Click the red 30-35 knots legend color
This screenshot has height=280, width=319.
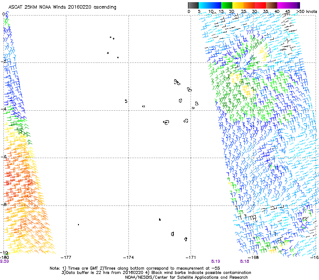coord(260,5)
